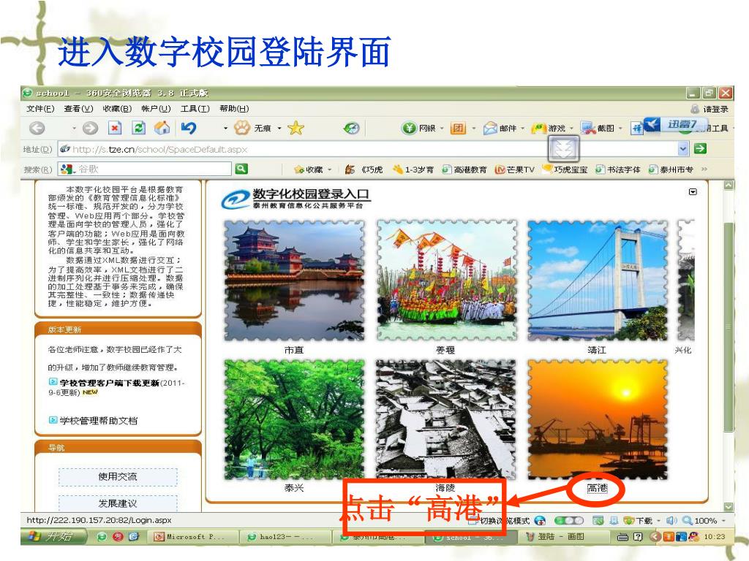Click the browser Back arrow button
Image resolution: width=749 pixels, height=561 pixels.
(x=37, y=128)
